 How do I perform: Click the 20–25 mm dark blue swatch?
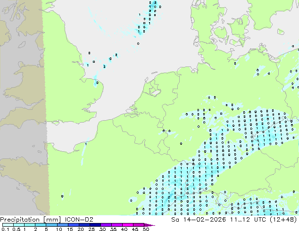[x=84, y=225]
